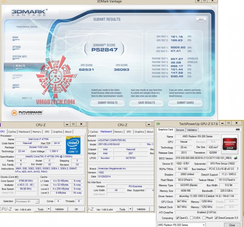Viewport: 244px width, 227px height.
Task: Click the 3DMark Vantage logo
Action: tap(29, 13)
